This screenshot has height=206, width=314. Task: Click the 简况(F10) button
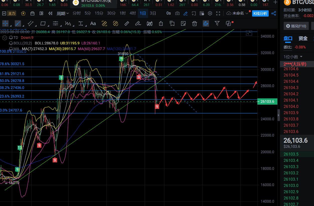[x=296, y=26]
